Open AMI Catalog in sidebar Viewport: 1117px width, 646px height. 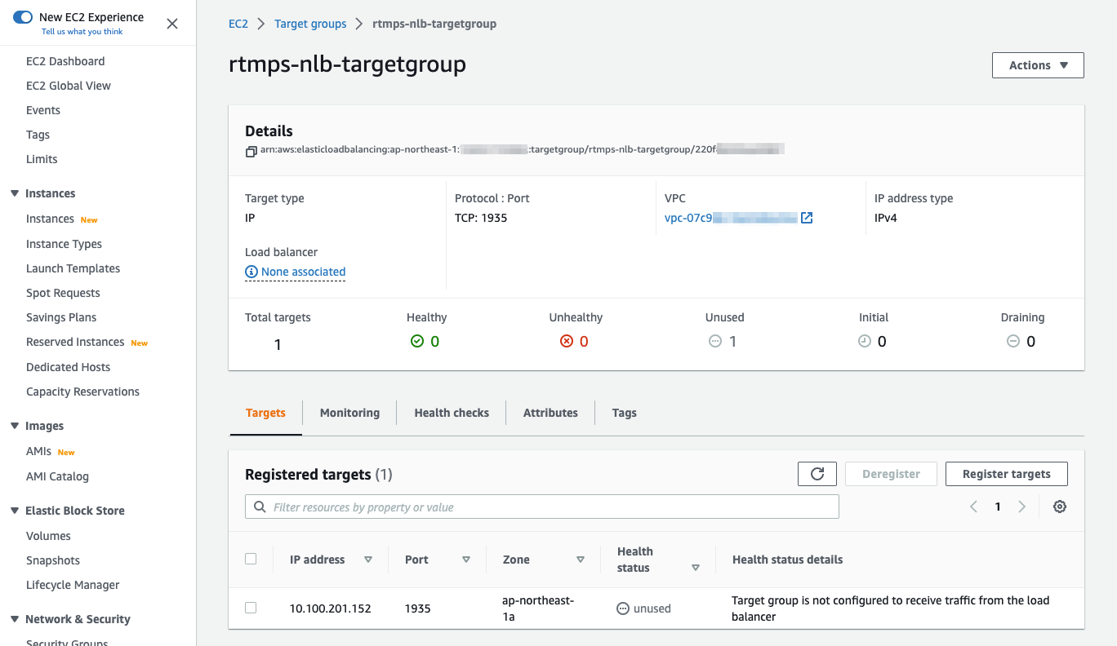pyautogui.click(x=57, y=476)
